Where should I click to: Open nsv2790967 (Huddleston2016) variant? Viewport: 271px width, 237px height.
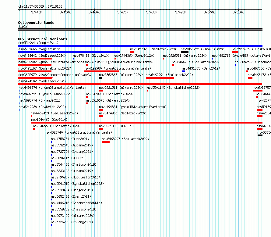pyautogui.click(x=76, y=177)
